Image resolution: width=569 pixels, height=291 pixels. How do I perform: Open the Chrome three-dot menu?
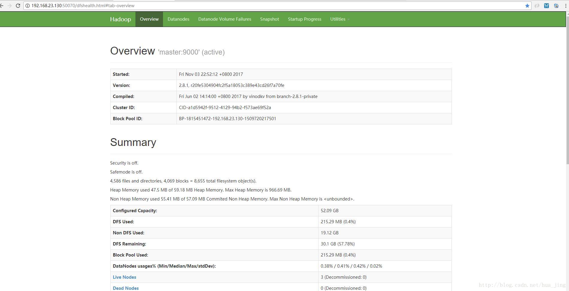[x=565, y=6]
